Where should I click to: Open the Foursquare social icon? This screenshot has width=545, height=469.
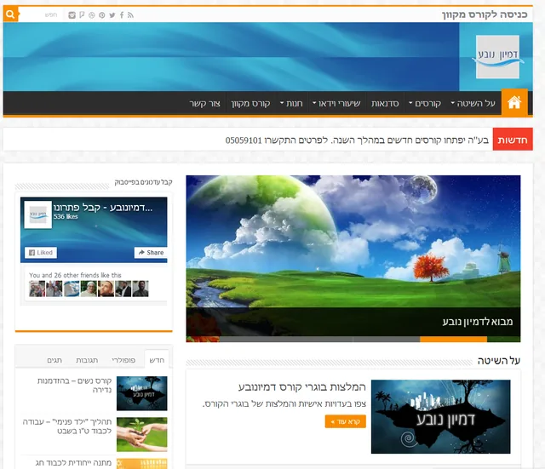82,15
